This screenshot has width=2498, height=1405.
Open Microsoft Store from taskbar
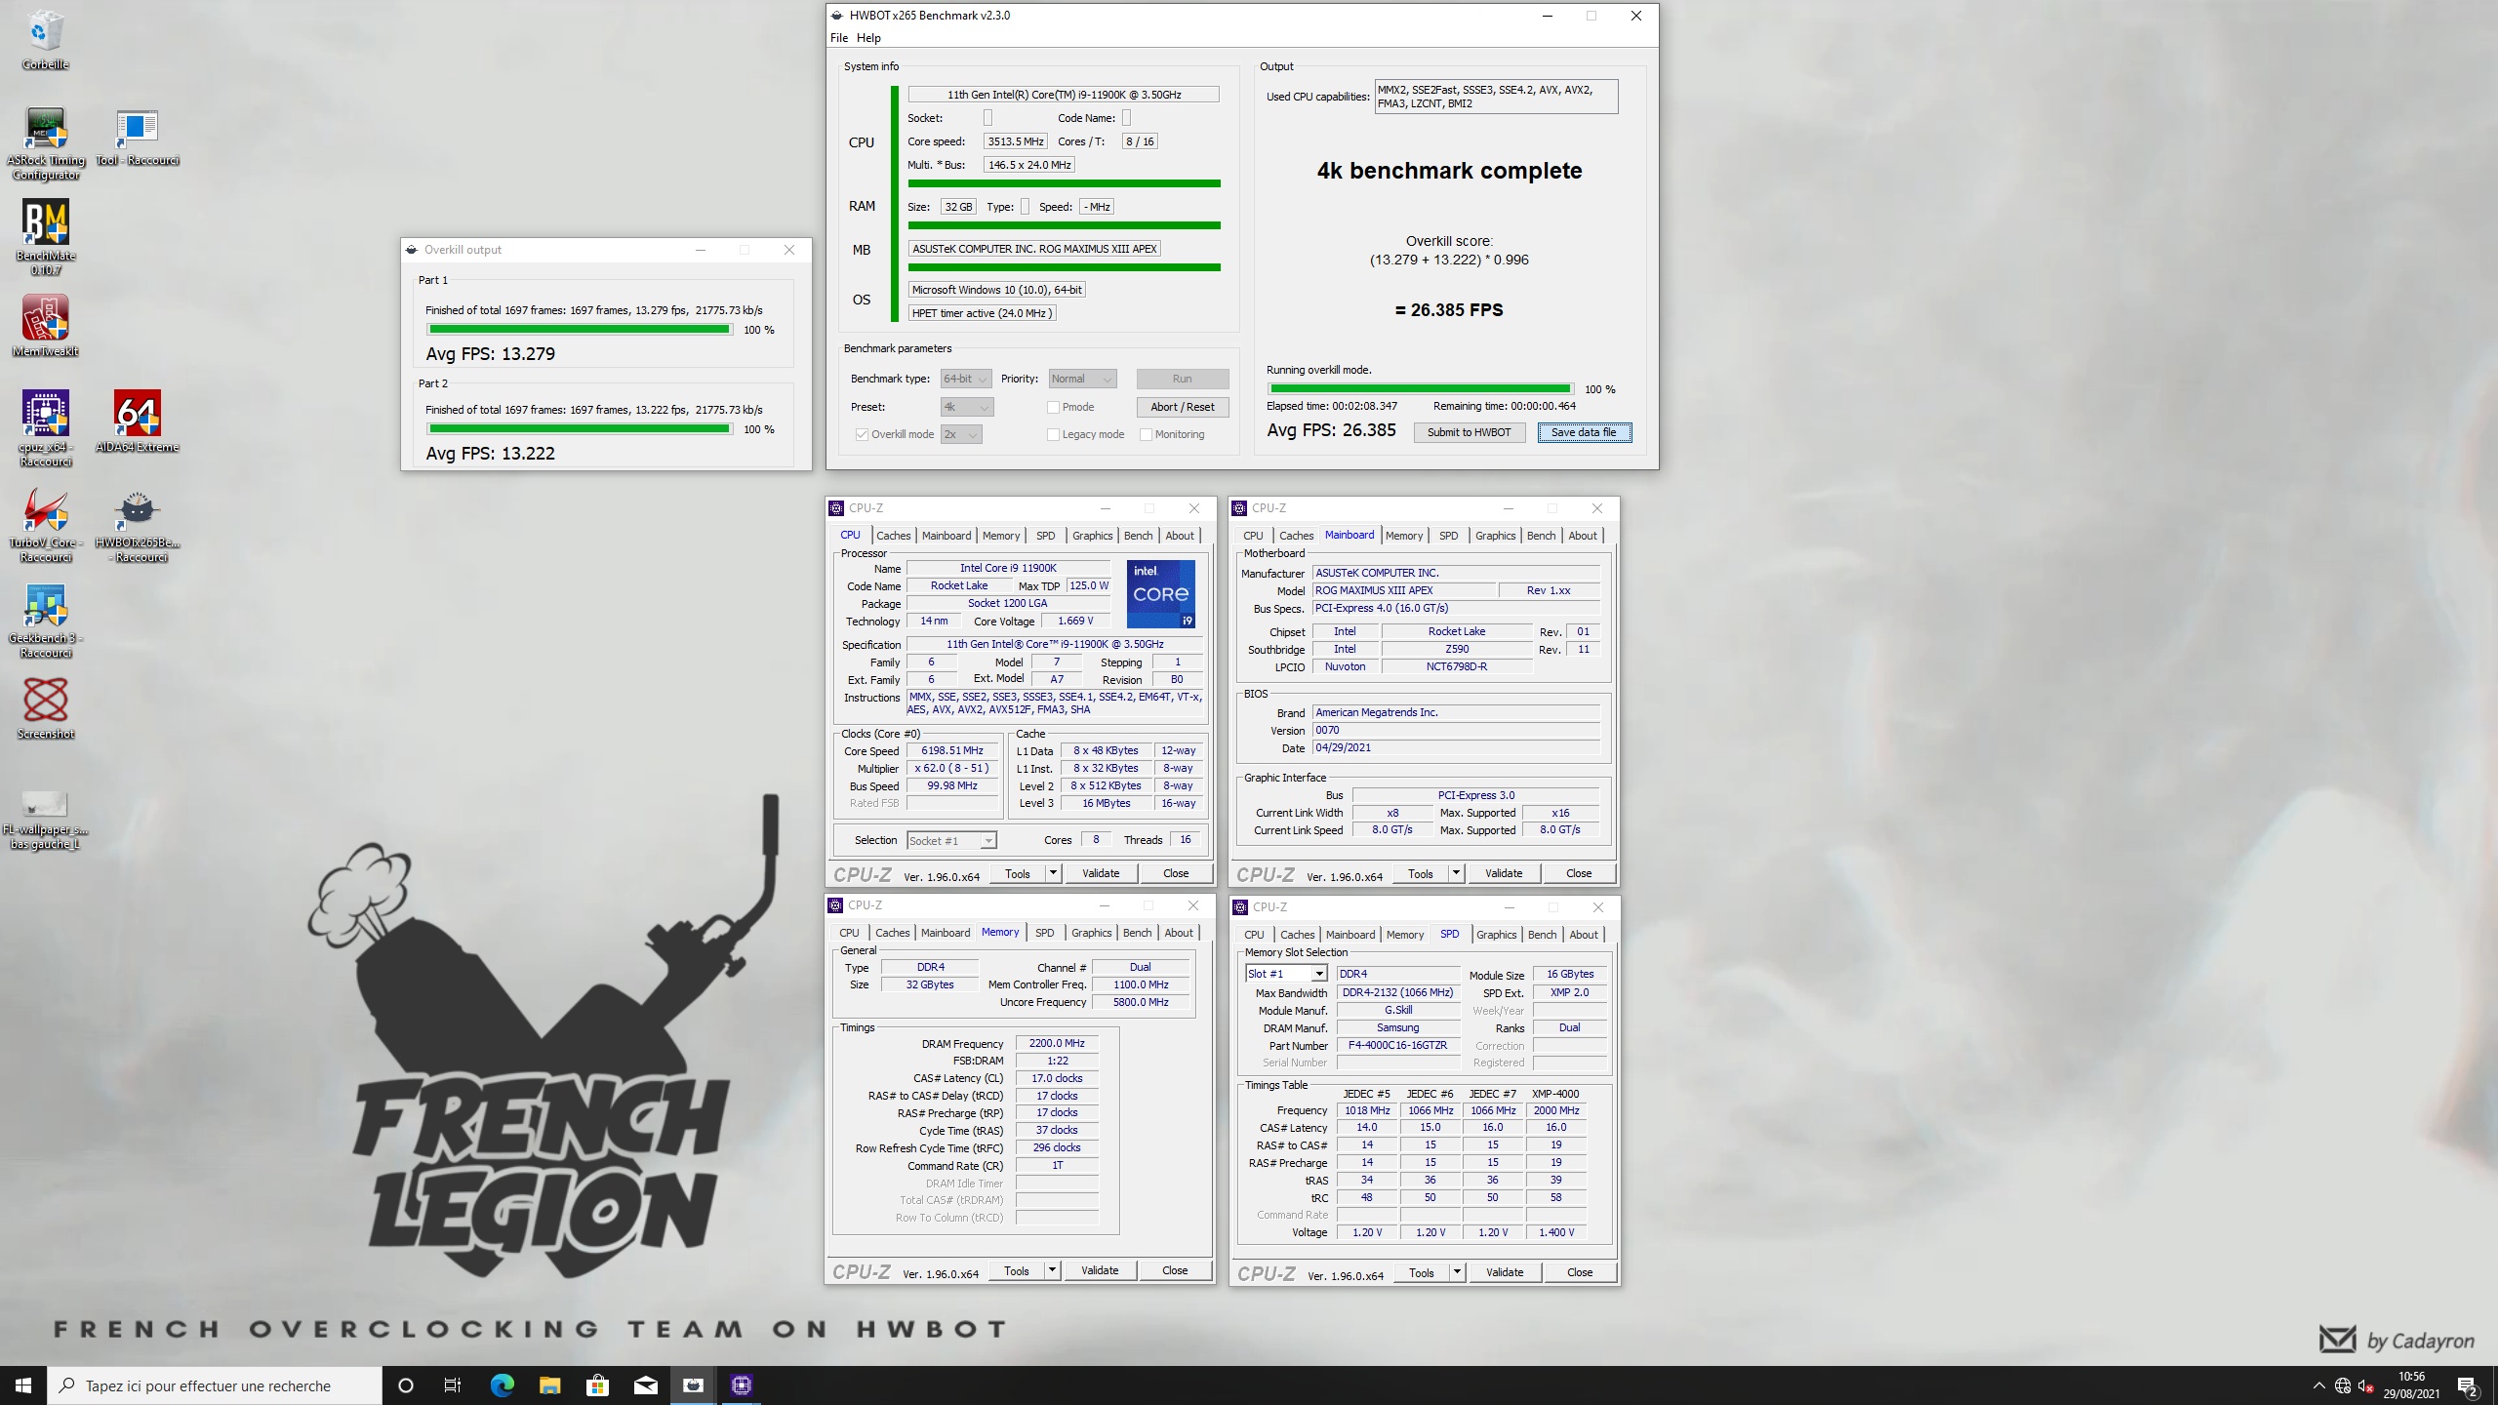pyautogui.click(x=597, y=1385)
